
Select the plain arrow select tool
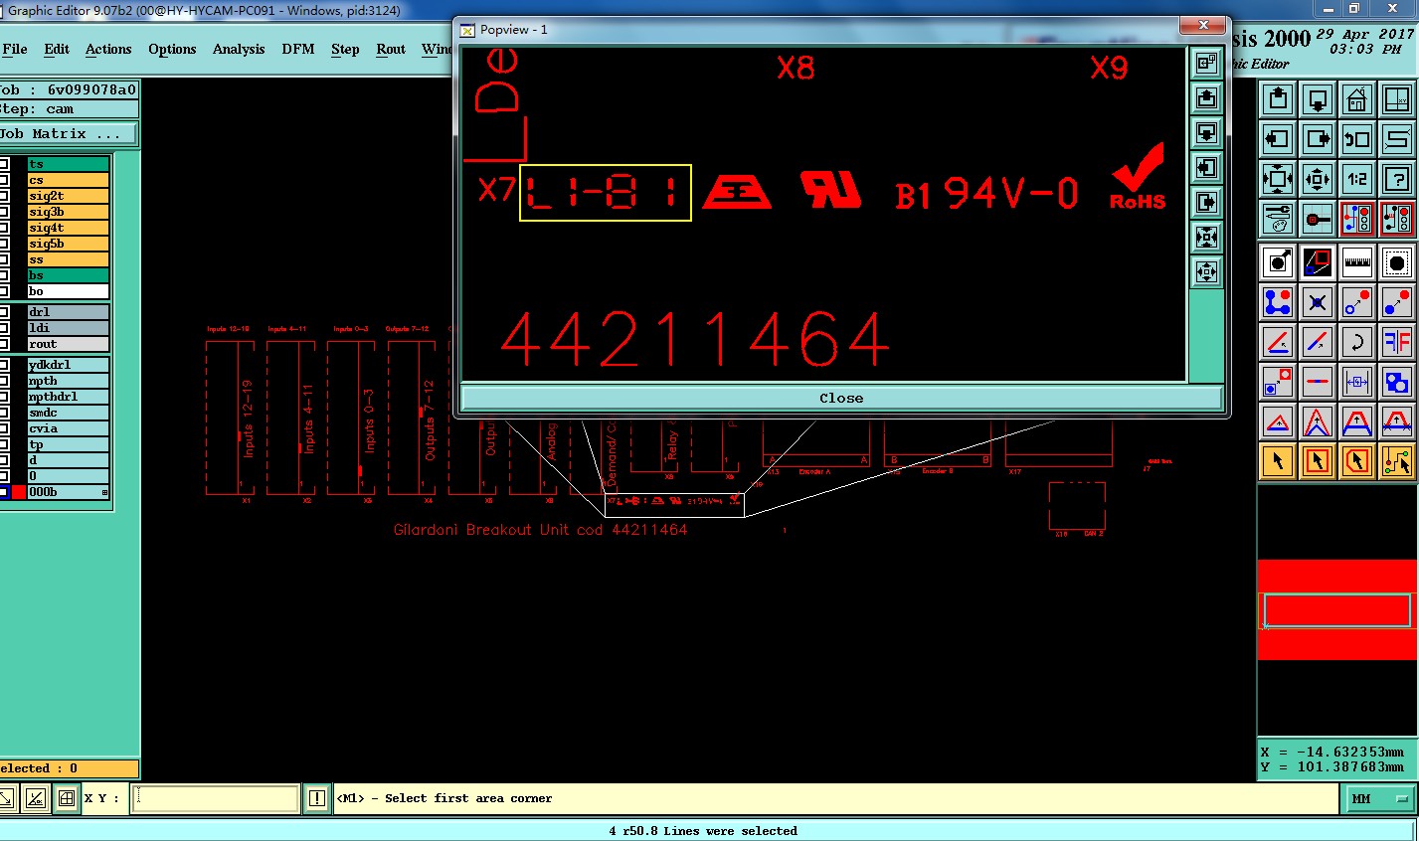click(1278, 461)
